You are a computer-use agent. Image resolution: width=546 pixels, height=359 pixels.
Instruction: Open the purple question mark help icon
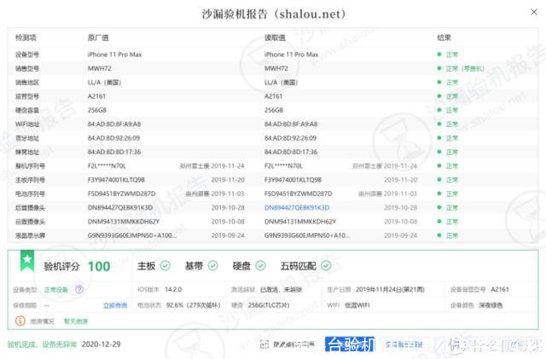coord(79,289)
